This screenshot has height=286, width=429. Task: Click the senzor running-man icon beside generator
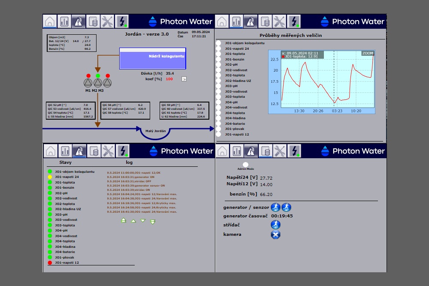[286, 208]
